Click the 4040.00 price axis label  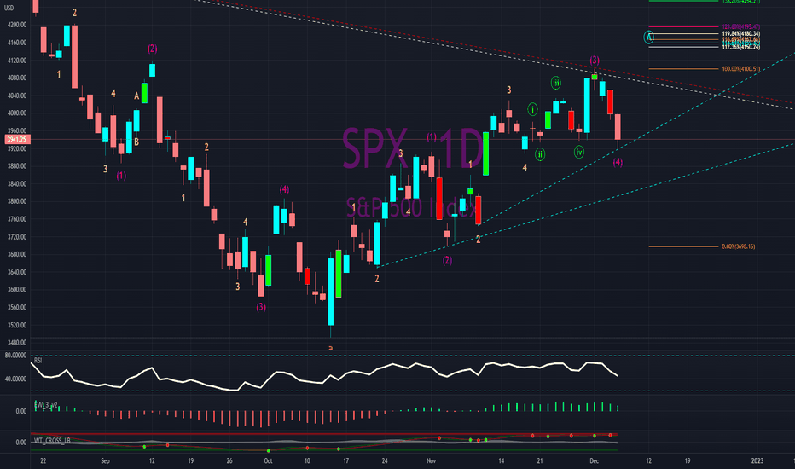(17, 96)
